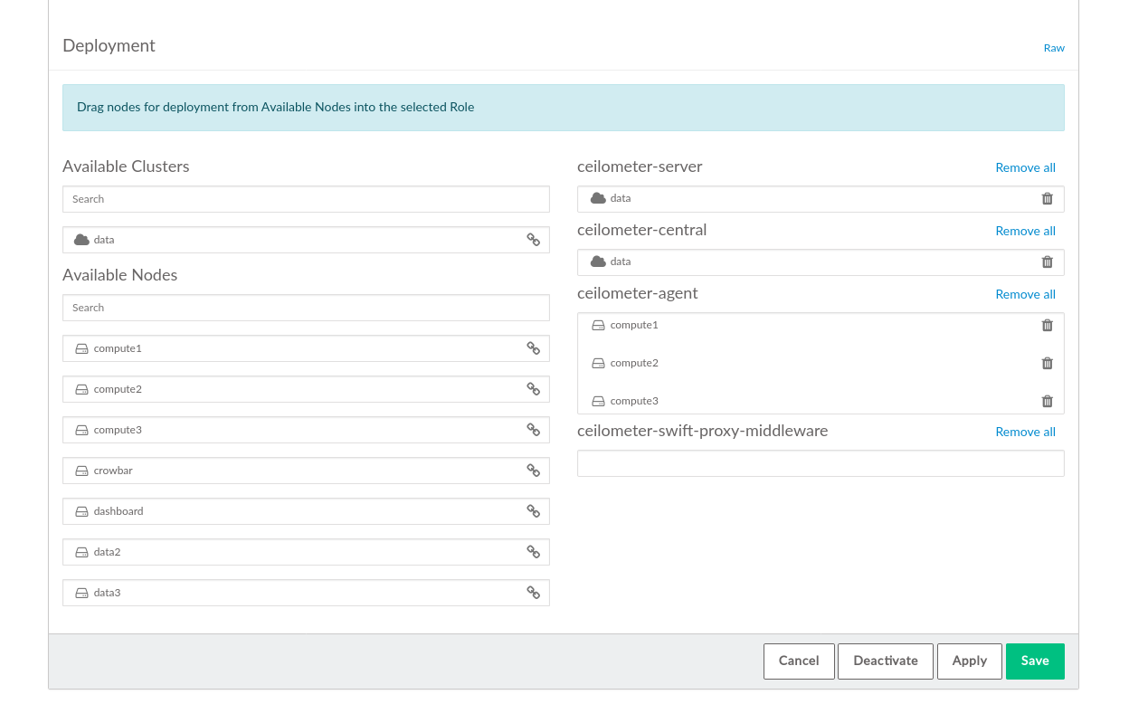Click the link icon for crowbar node
Screen dimensions: 1129x723
(533, 471)
